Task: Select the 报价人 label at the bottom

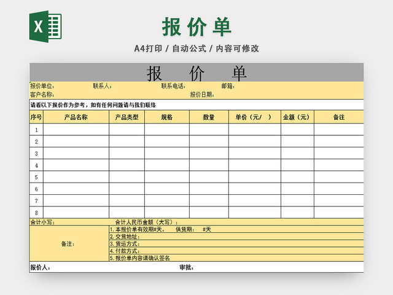Action: [x=40, y=267]
